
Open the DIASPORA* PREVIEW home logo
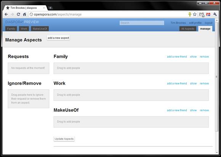tap(22, 22)
